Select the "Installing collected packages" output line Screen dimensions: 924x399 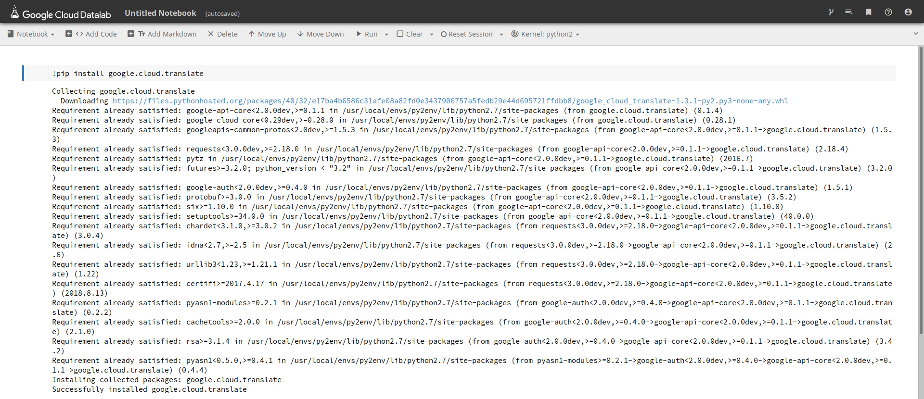[167, 380]
